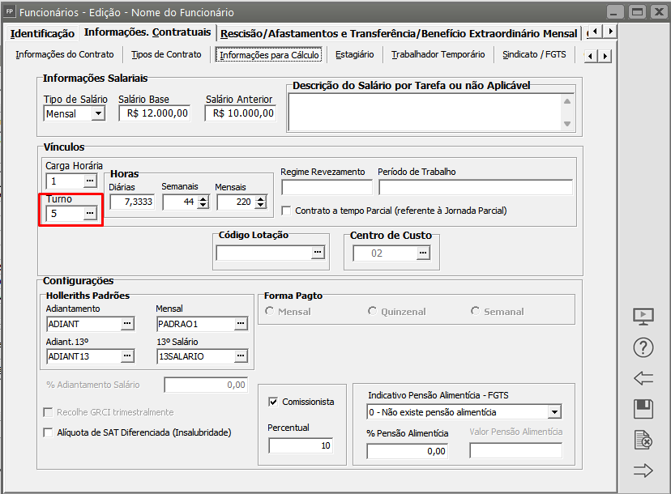Image resolution: width=671 pixels, height=494 pixels.
Task: Go to next record with right arrow
Action: [x=643, y=471]
